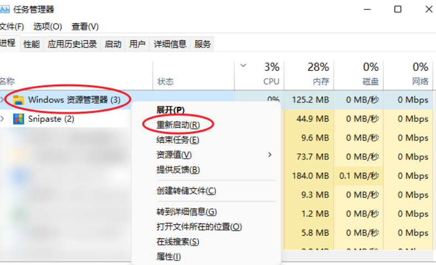Switch to the 服务 tab
This screenshot has height=265, width=436.
[x=203, y=44]
